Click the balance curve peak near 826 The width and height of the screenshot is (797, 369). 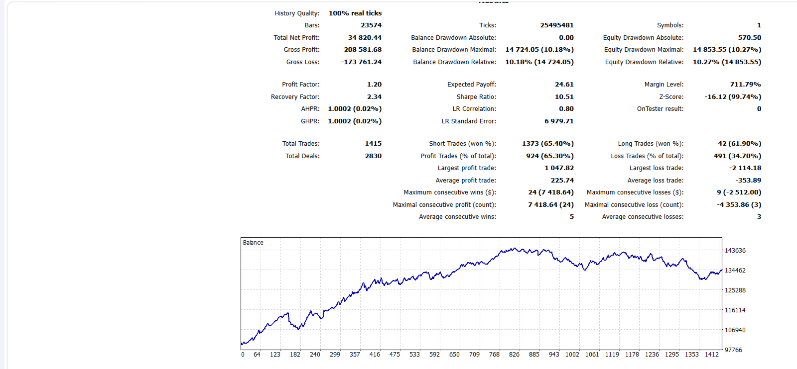coord(515,249)
